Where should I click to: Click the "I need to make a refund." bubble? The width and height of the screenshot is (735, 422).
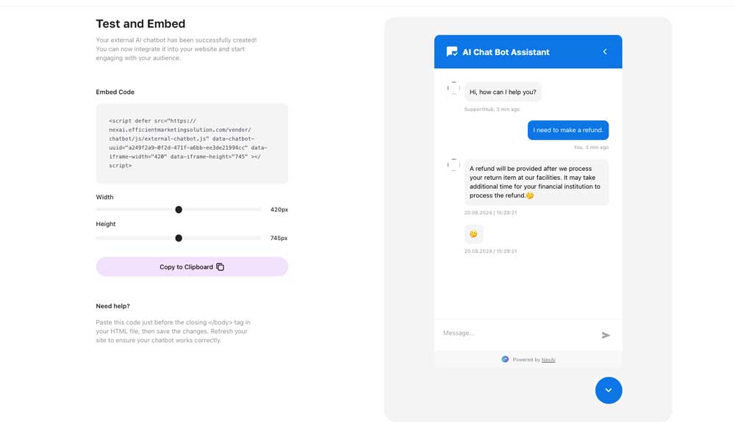coord(568,131)
